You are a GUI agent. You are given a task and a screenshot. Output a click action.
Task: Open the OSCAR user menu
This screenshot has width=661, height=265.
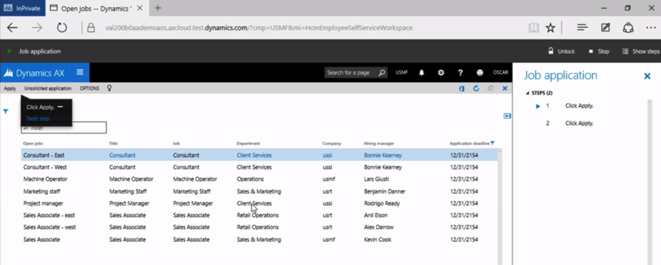[x=500, y=73]
